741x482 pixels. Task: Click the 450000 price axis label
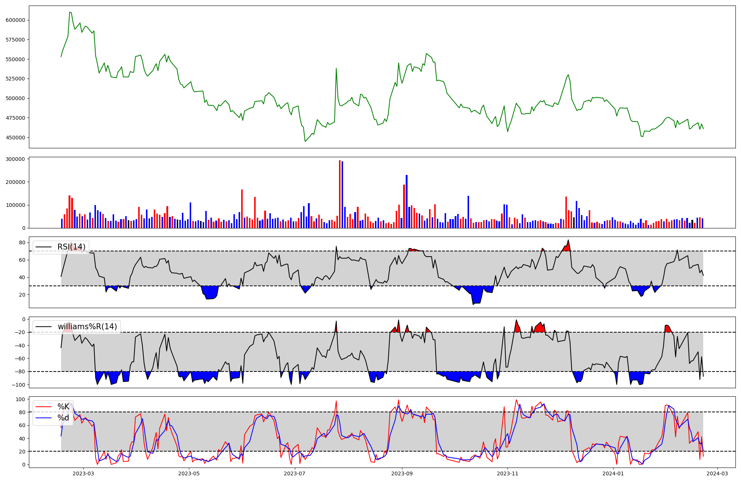(x=15, y=138)
